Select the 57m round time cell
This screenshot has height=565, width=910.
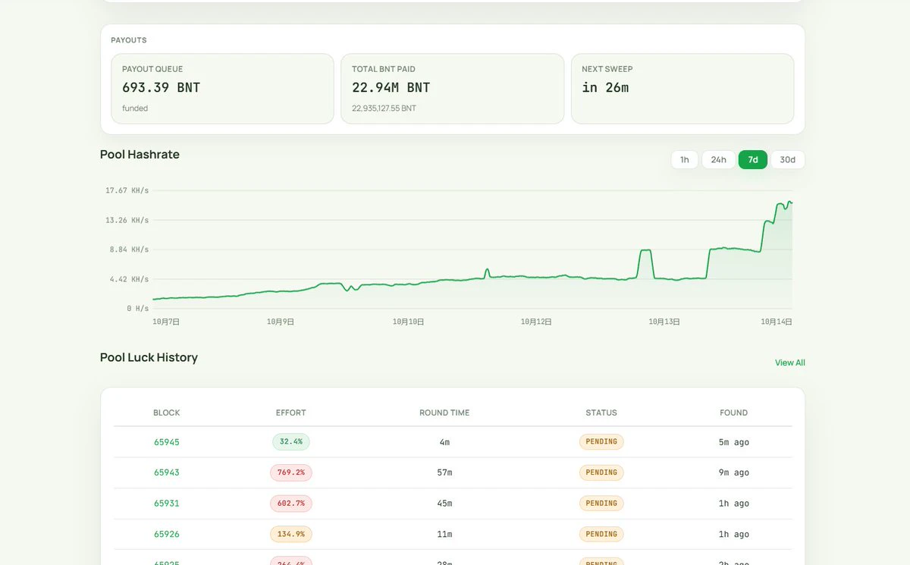click(444, 472)
